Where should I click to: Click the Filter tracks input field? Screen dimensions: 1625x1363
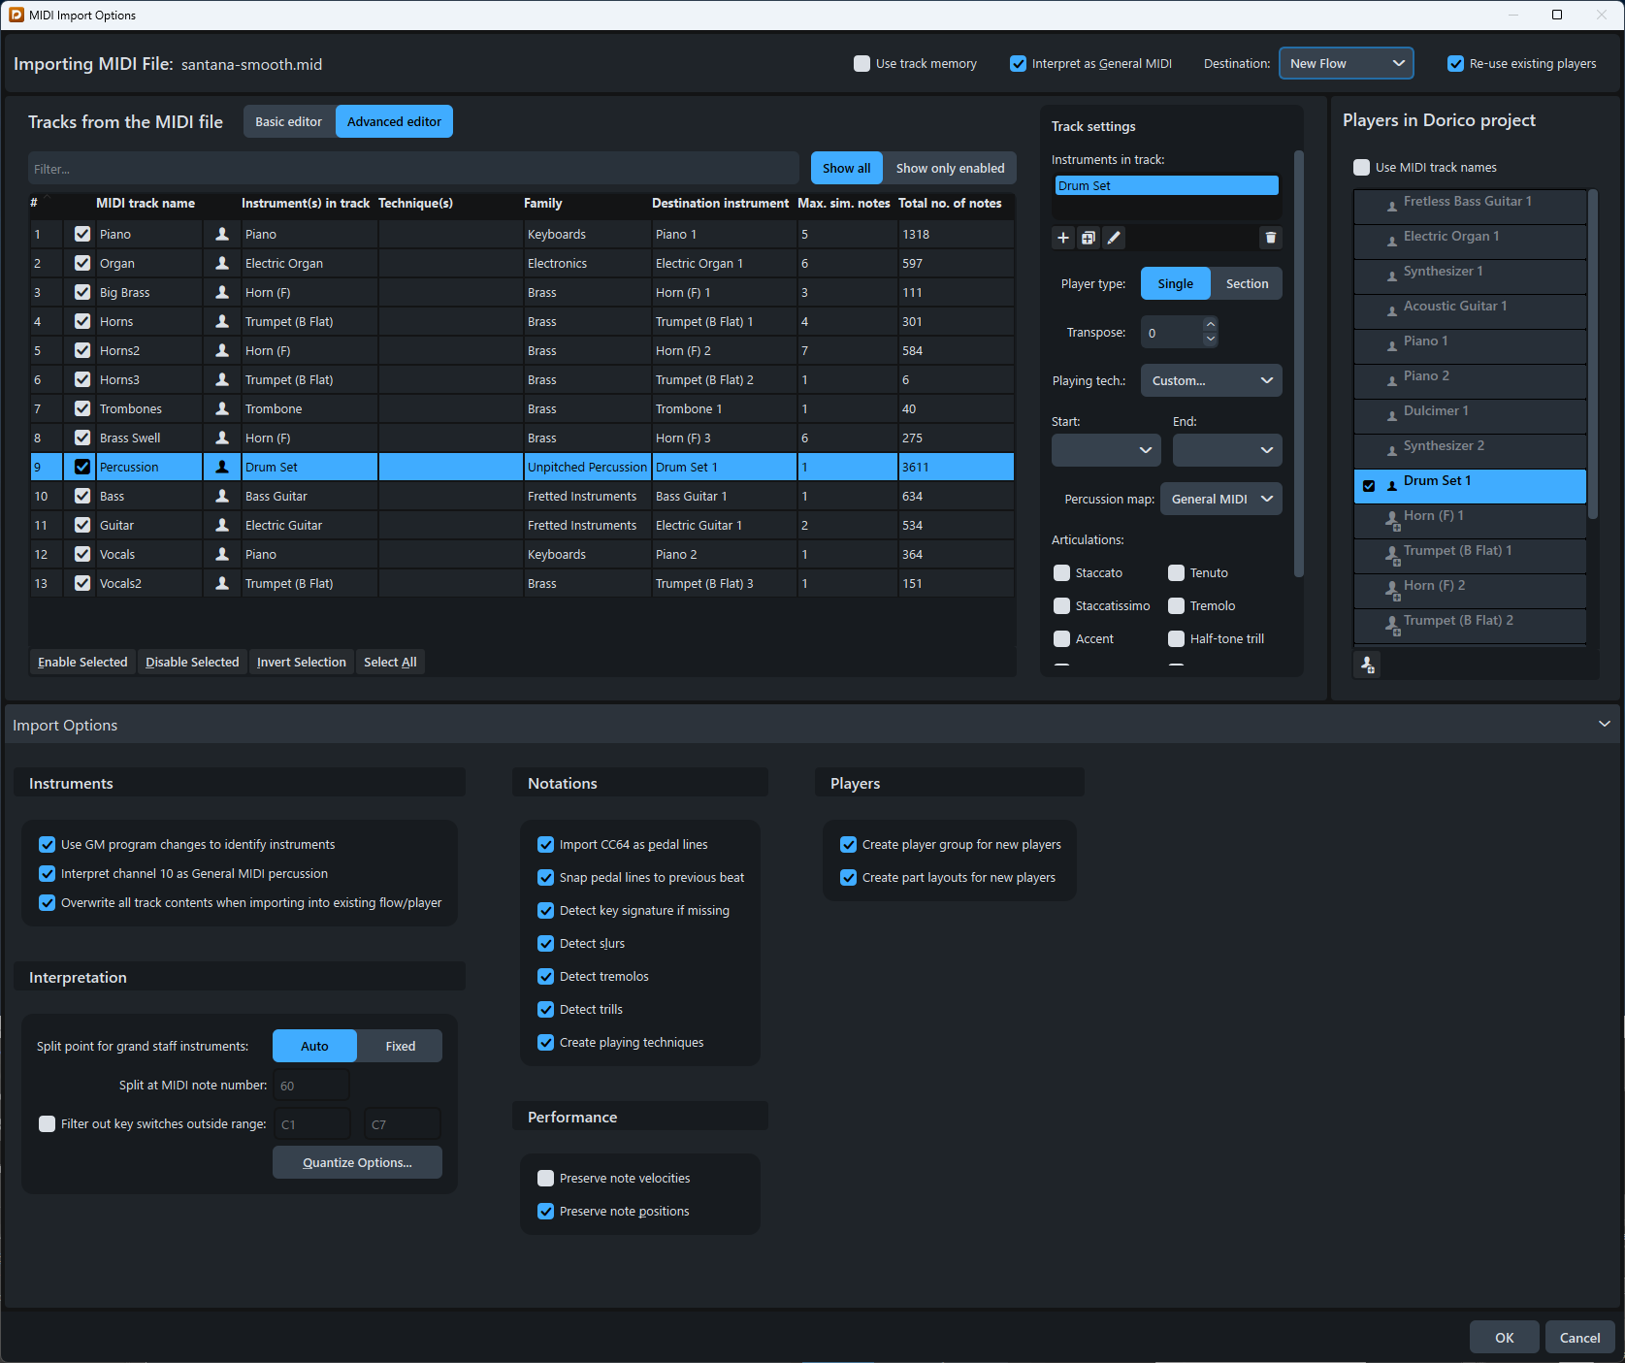coord(413,168)
